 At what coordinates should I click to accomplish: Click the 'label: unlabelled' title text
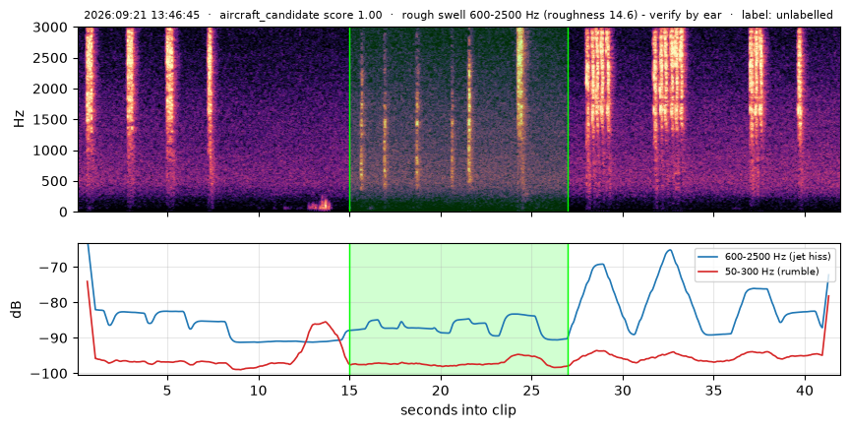point(787,15)
